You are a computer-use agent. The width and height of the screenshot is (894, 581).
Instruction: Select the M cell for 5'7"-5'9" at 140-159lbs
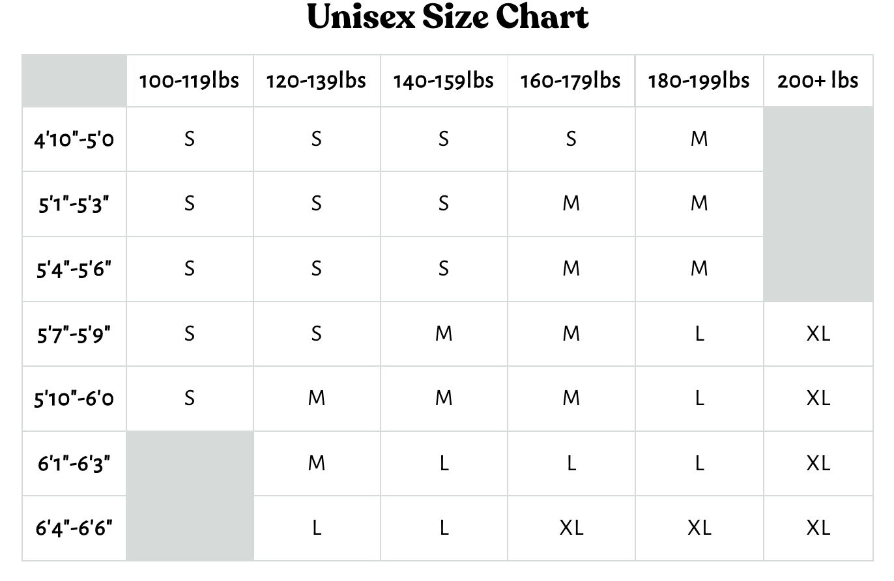pos(444,334)
